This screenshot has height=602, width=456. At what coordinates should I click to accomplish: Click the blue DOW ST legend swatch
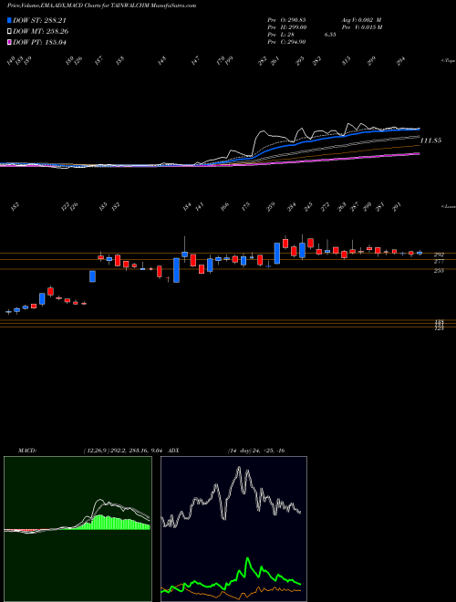tap(9, 20)
